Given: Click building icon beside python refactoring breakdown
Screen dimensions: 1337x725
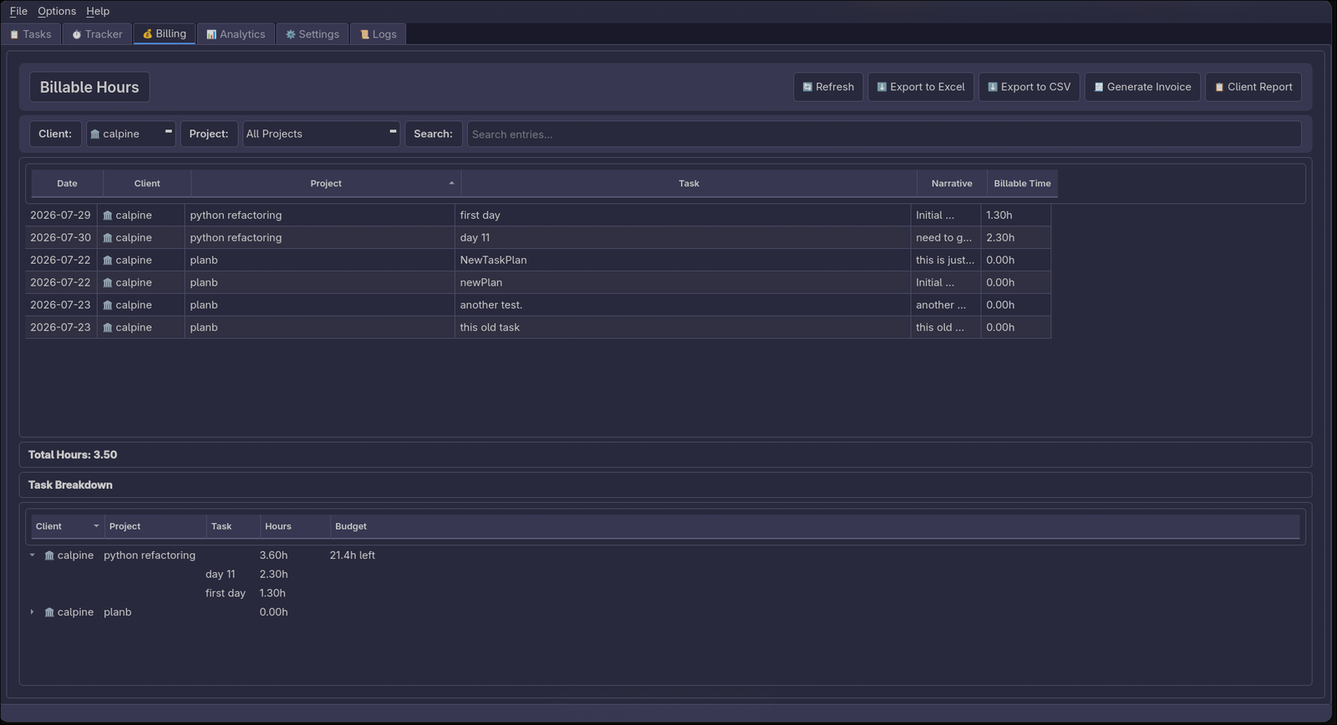Looking at the screenshot, I should click(49, 555).
